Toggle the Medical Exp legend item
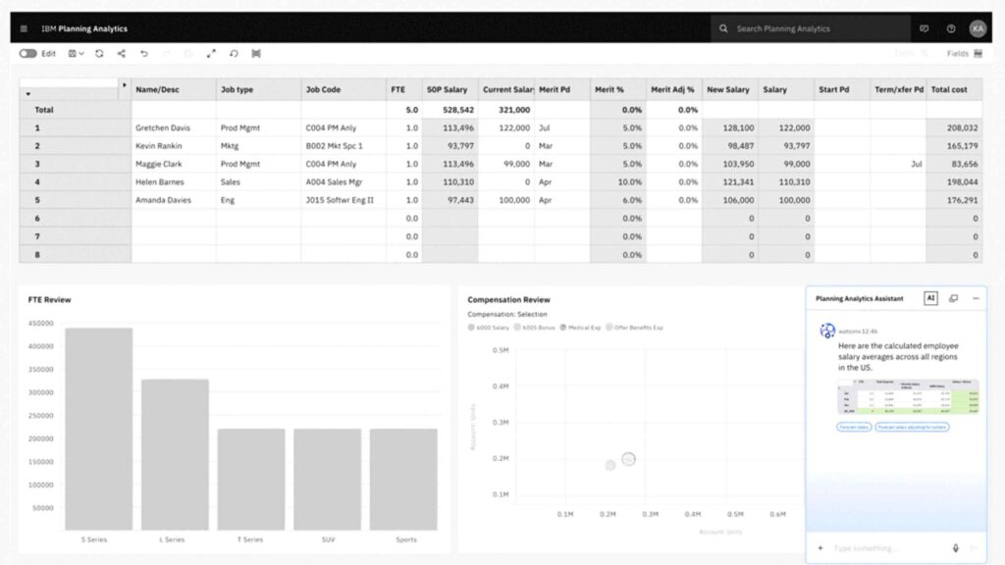 pyautogui.click(x=581, y=328)
